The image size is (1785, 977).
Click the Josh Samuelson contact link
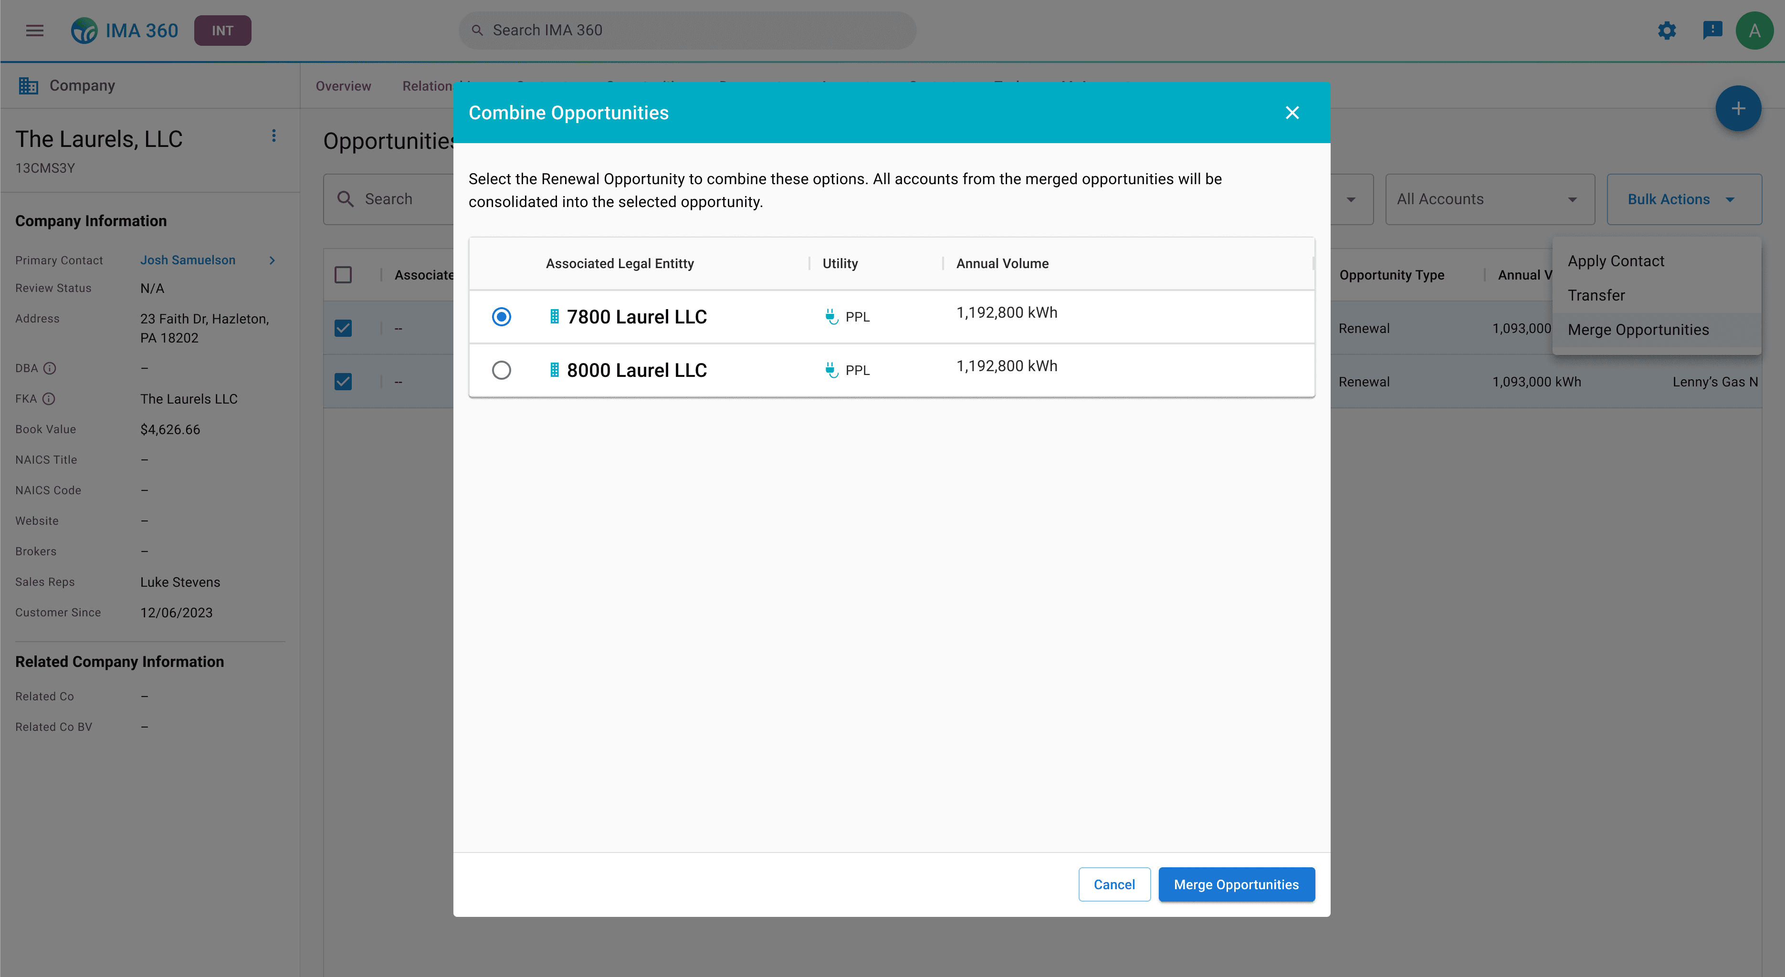(188, 260)
